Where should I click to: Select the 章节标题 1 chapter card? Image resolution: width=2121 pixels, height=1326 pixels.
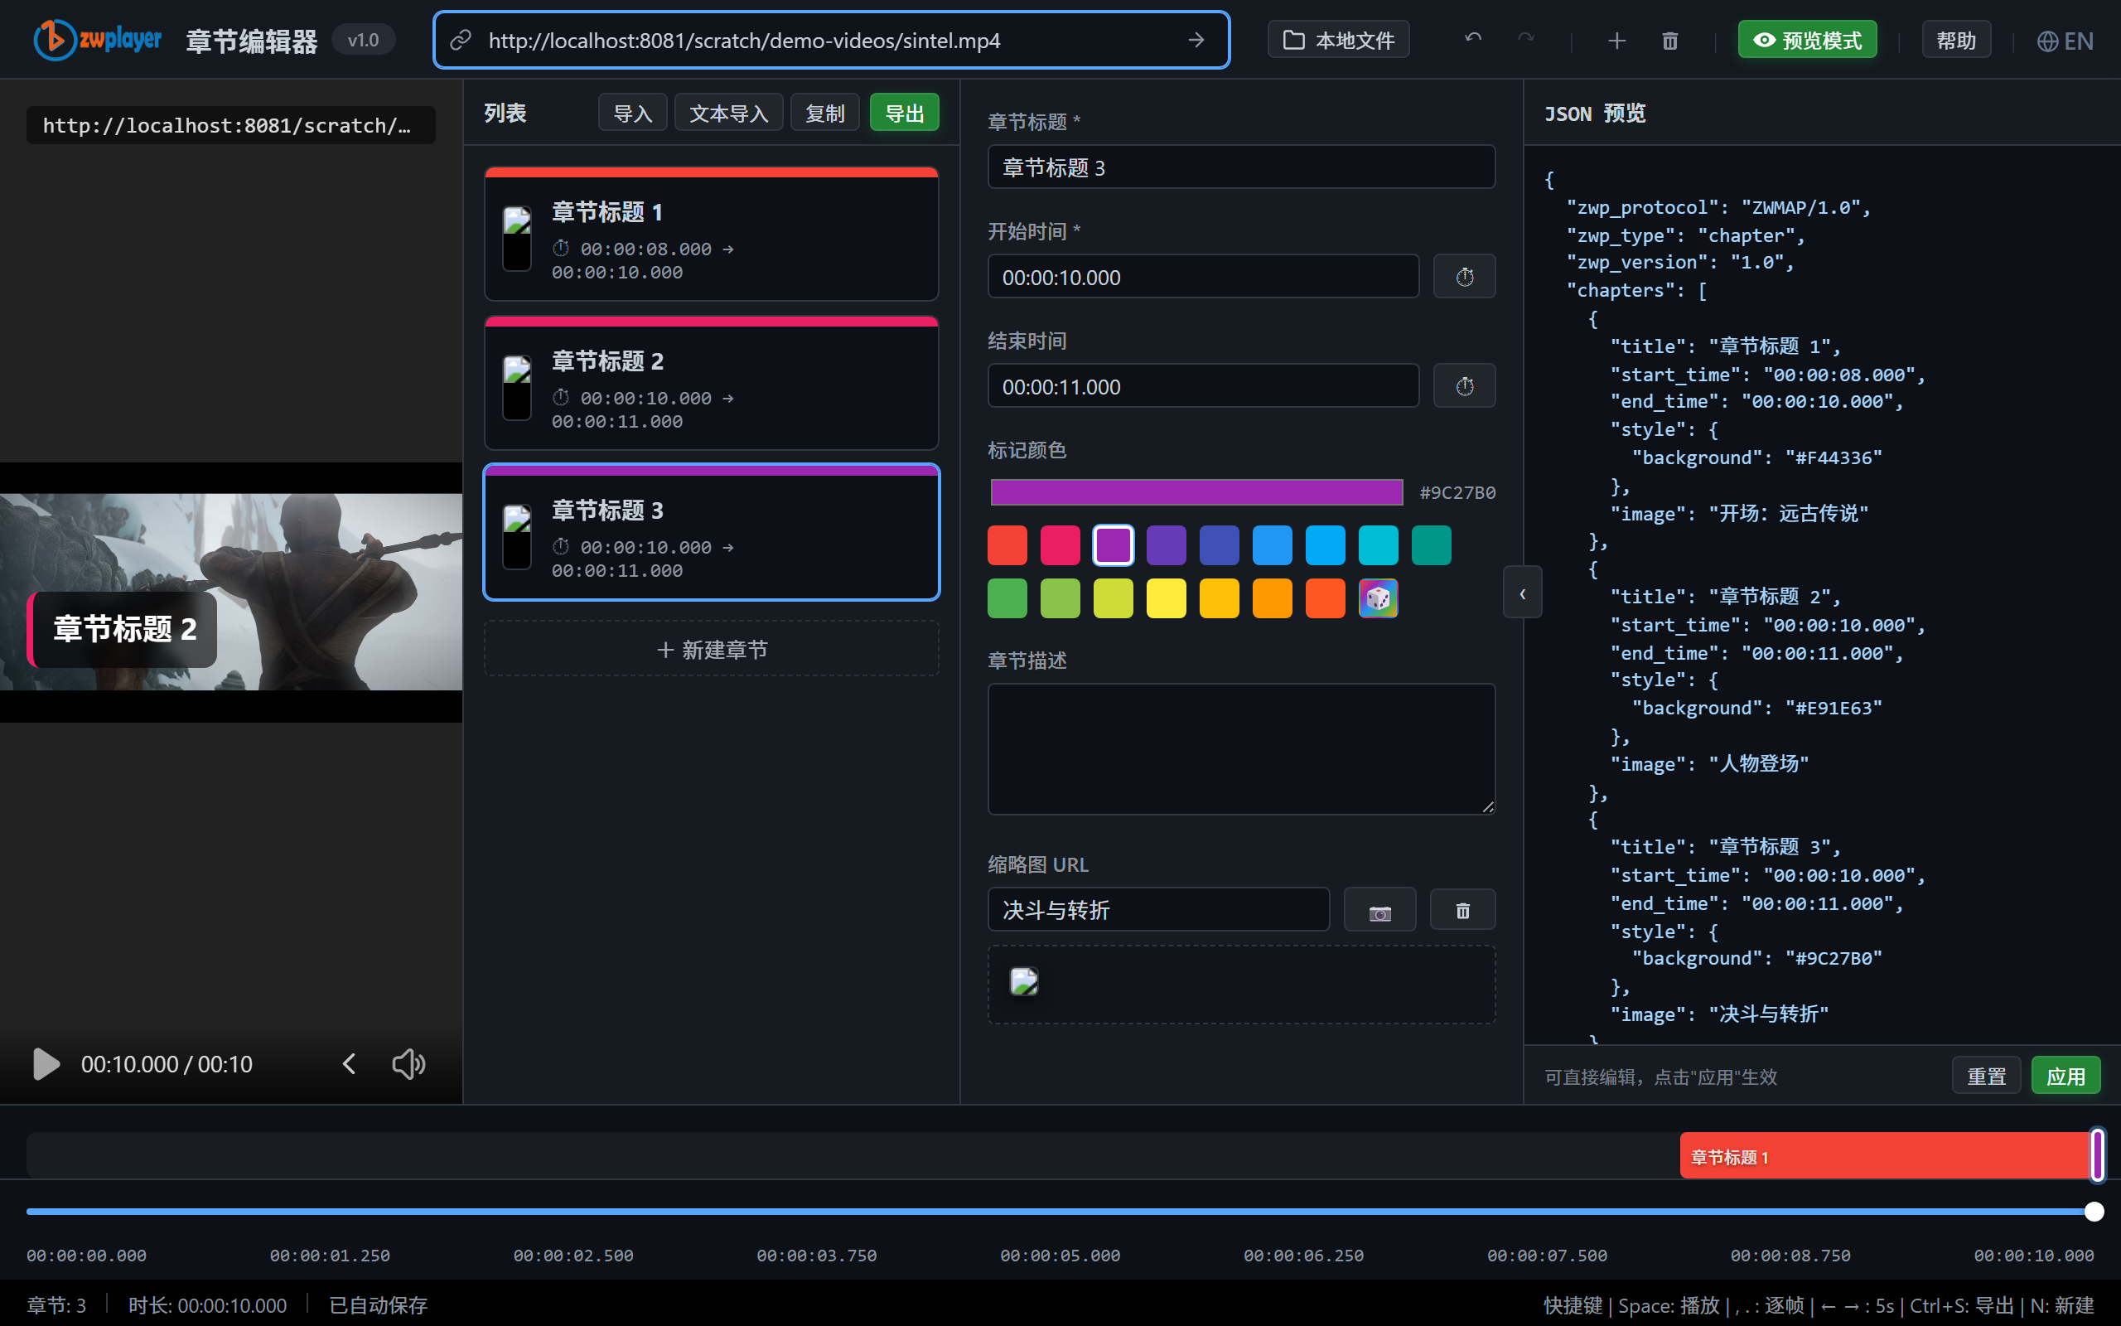tap(712, 235)
